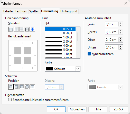Image resolution: width=130 pixels, height=114 pixels.
Task: Select the no borders line arrangement preset
Action: point(11,29)
